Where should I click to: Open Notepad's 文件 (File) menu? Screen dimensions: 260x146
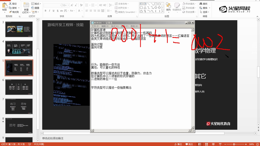coord(95,26)
